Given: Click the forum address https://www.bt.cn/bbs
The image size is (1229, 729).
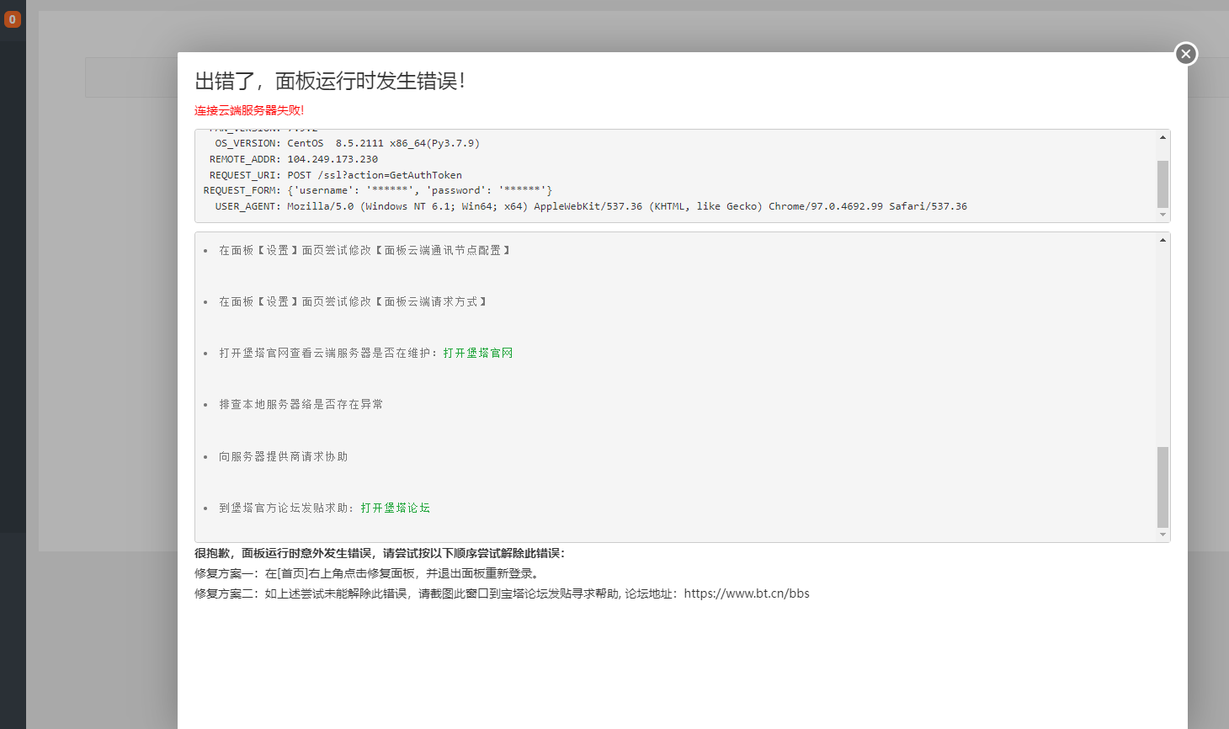Looking at the screenshot, I should click(x=747, y=593).
